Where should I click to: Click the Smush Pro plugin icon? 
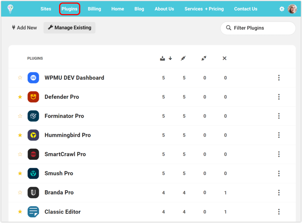point(33,173)
